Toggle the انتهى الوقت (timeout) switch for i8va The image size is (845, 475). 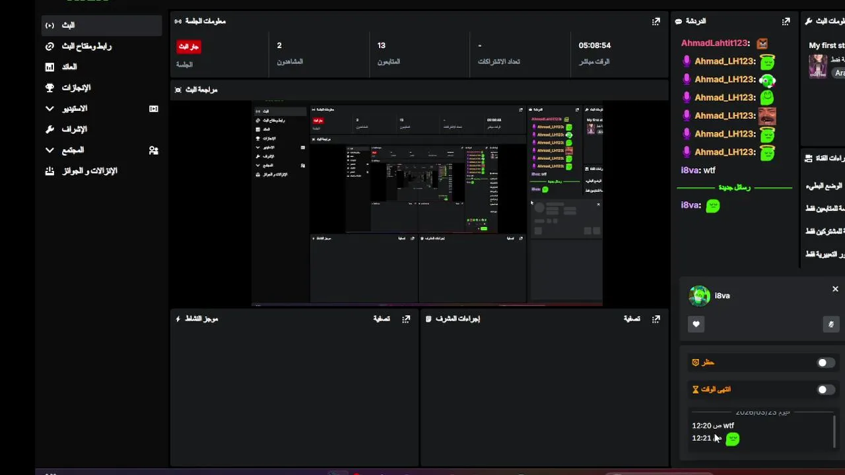click(825, 389)
